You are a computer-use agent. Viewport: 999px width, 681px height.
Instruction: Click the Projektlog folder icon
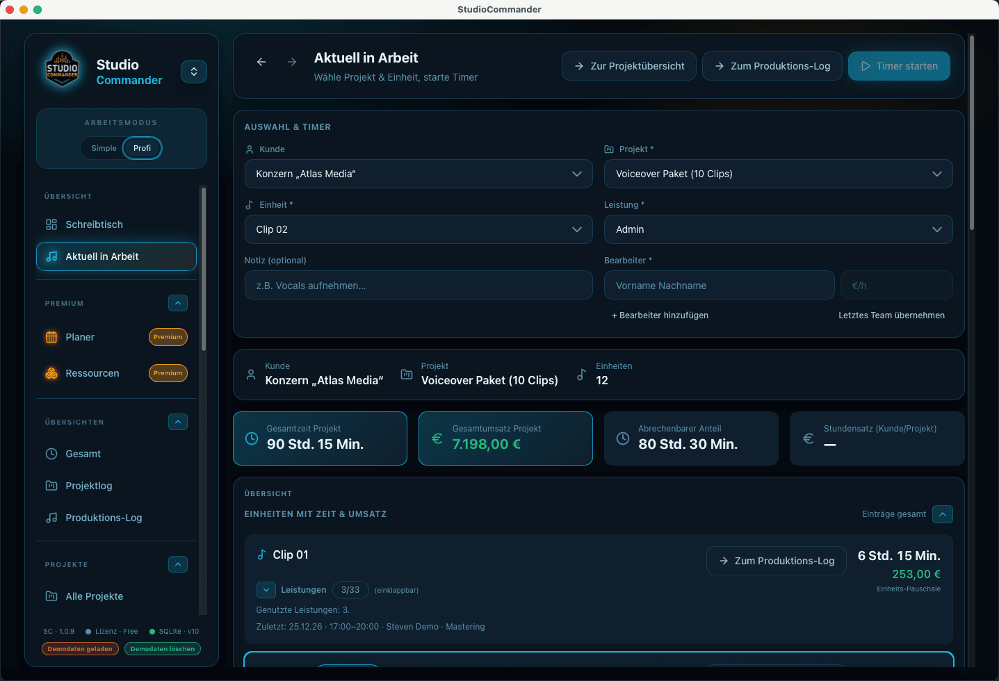click(x=51, y=486)
